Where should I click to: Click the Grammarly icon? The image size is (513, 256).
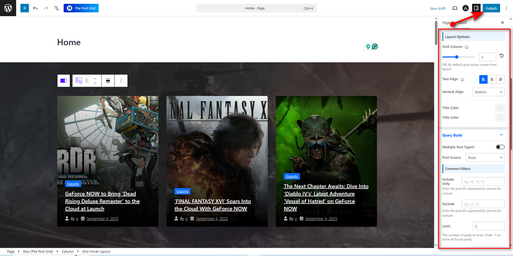coord(375,47)
